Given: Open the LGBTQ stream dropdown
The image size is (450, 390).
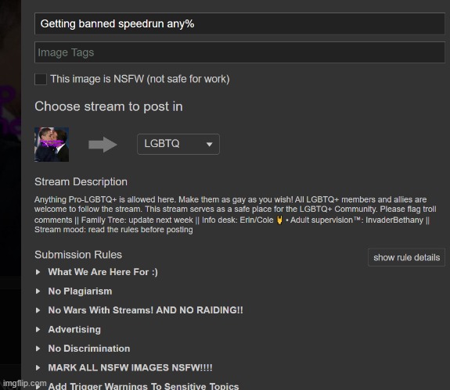Looking at the screenshot, I should [178, 144].
